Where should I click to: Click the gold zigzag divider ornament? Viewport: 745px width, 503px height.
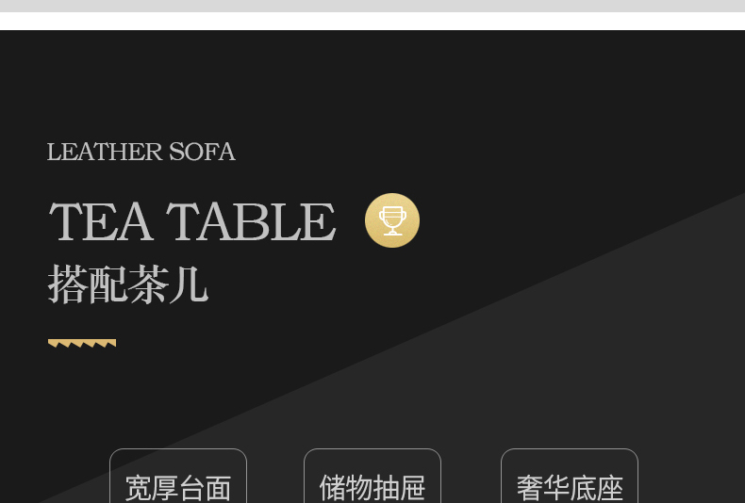[x=82, y=343]
